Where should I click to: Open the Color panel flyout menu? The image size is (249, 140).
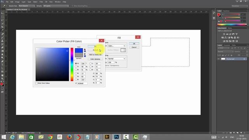click(247, 11)
